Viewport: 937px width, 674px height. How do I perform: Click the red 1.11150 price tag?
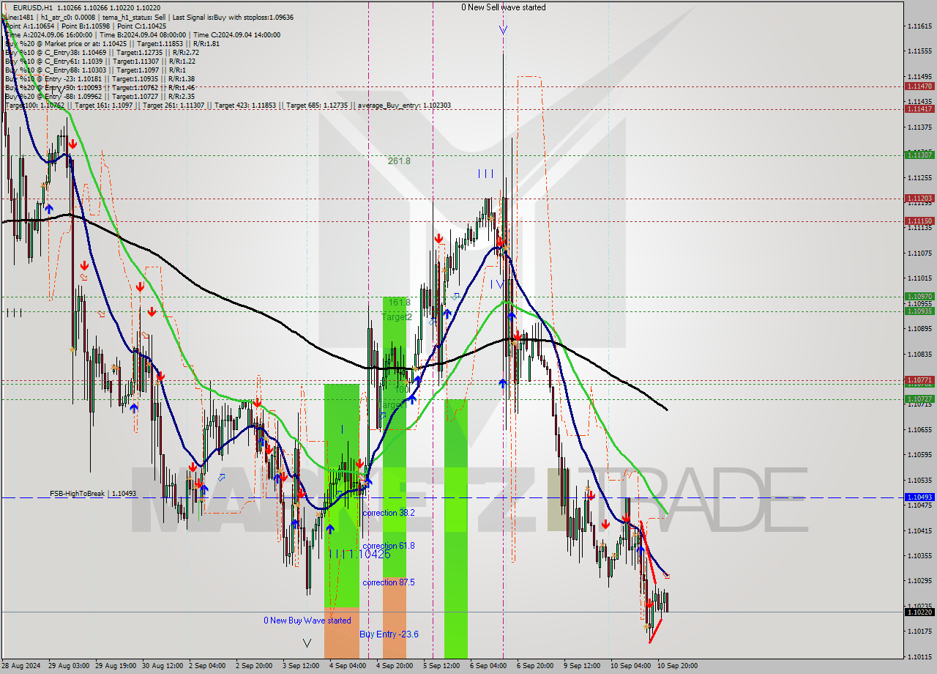919,221
